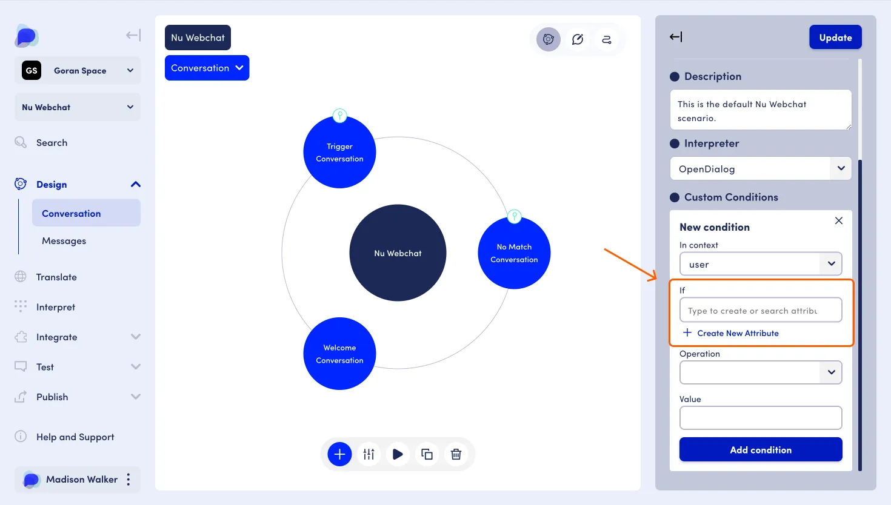Open Madison Walker's three-dot menu
Screen dimensions: 891x505
(x=128, y=480)
